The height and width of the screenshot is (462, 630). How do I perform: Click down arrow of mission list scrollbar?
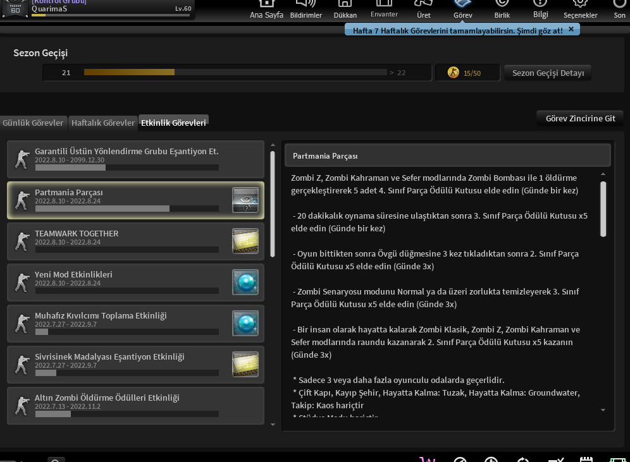tap(273, 425)
